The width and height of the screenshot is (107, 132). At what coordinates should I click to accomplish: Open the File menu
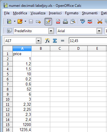pos(7,13)
